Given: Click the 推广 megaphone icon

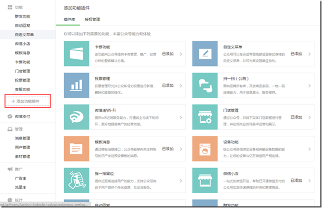Looking at the screenshot, I should coord(10,169).
